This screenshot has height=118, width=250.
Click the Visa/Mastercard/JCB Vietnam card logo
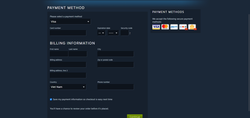[x=183, y=27]
